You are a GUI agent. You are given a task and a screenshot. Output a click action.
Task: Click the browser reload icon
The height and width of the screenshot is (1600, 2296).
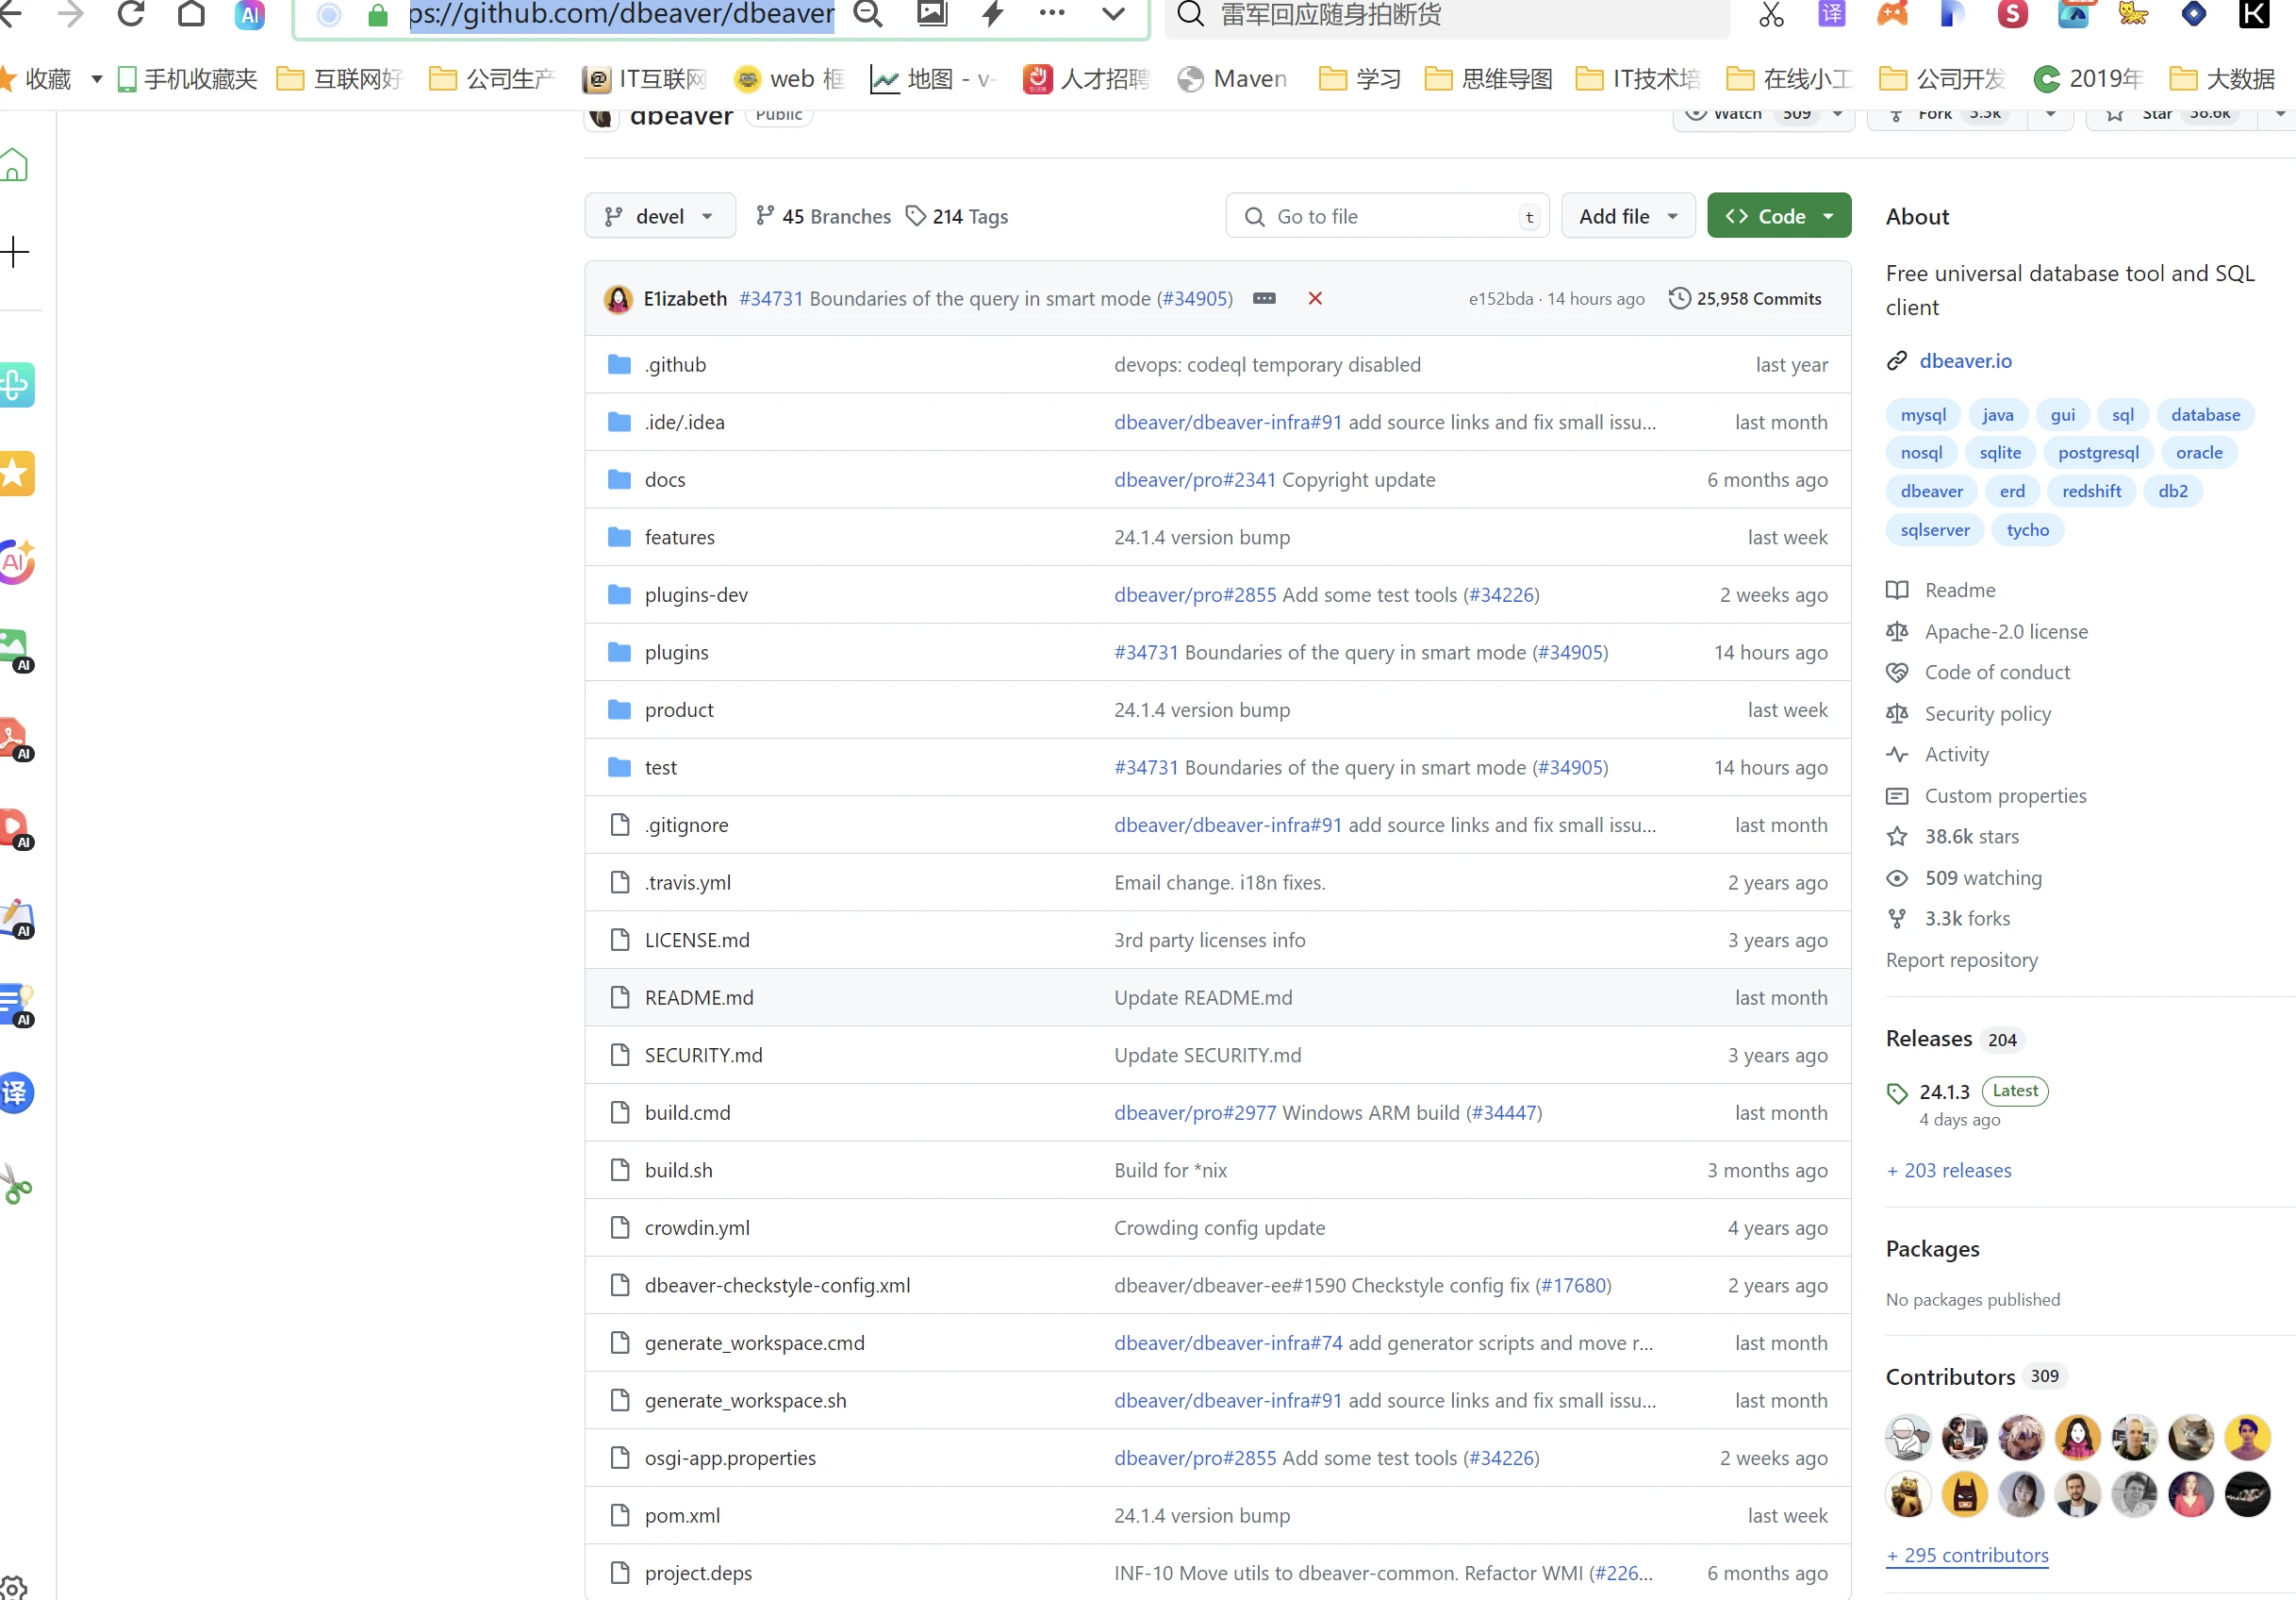pos(131,14)
